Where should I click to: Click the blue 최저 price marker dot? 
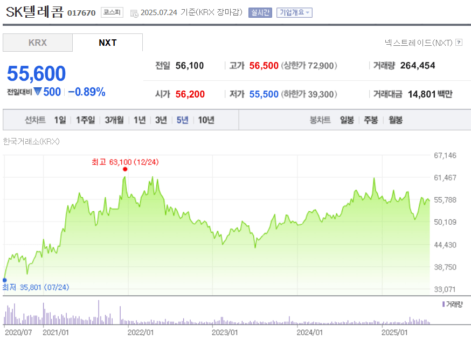(5, 279)
